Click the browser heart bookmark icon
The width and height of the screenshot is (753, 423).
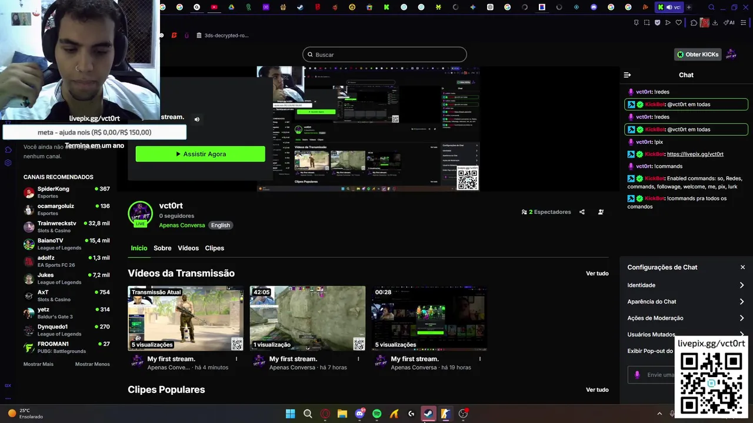pyautogui.click(x=678, y=23)
